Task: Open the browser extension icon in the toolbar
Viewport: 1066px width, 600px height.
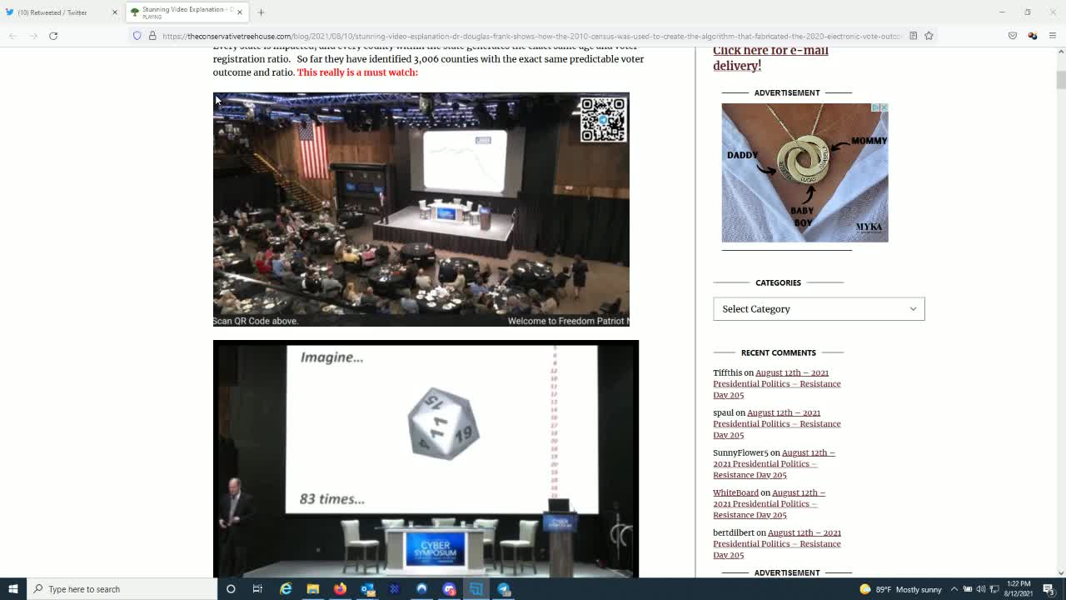Action: pos(1033,36)
